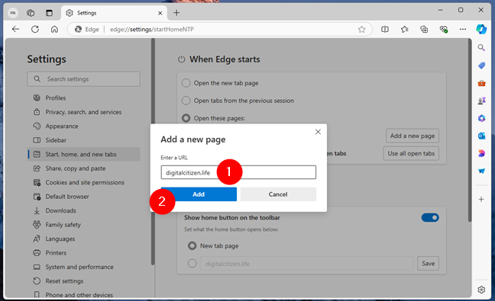Cancel the Add a new page dialog
The image size is (495, 301).
(x=278, y=194)
